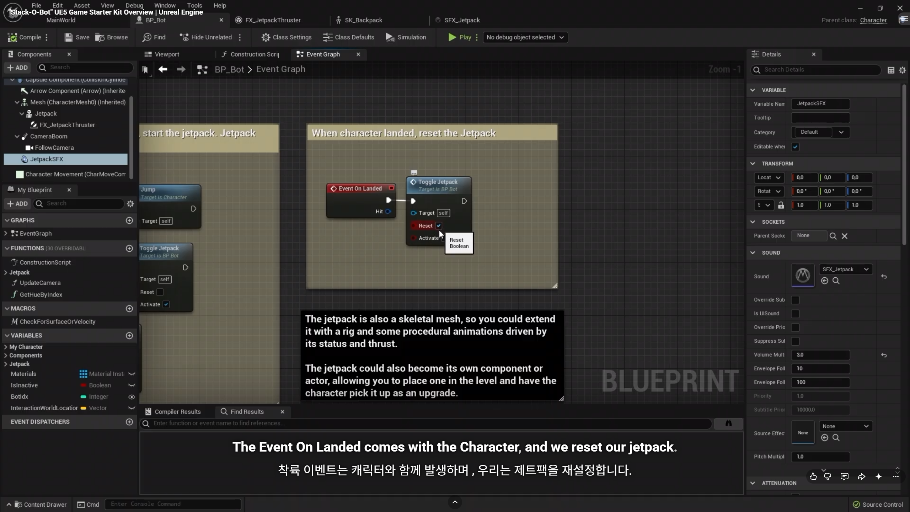
Task: Open the Content Drawer
Action: point(36,505)
